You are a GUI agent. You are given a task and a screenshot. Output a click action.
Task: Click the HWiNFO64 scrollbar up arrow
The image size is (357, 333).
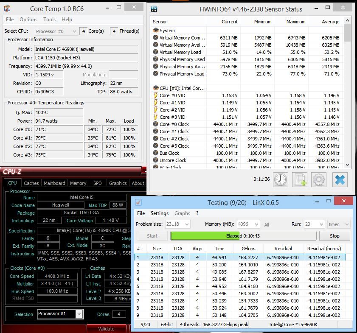coord(347,20)
